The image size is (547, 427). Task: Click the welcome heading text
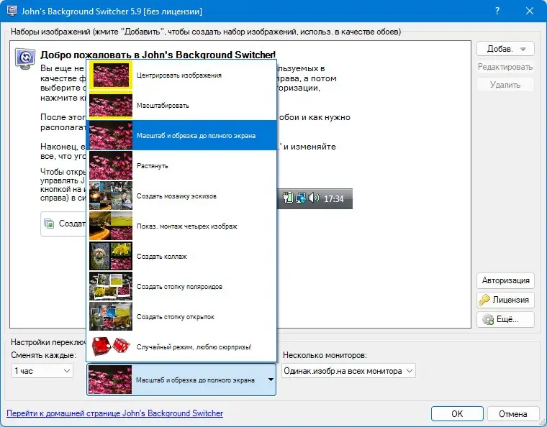(158, 55)
